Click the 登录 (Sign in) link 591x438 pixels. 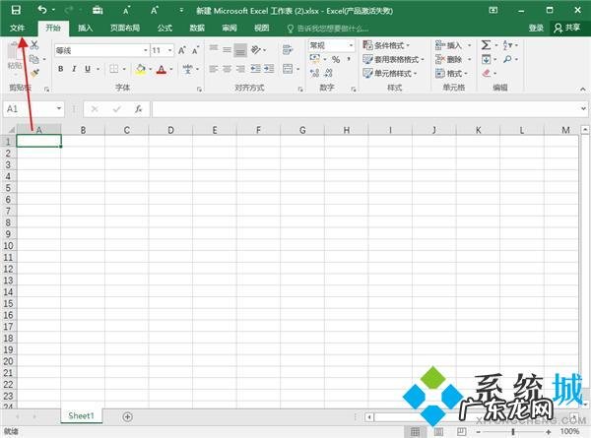(x=536, y=29)
